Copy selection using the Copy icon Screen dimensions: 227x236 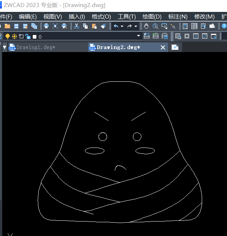point(85,26)
